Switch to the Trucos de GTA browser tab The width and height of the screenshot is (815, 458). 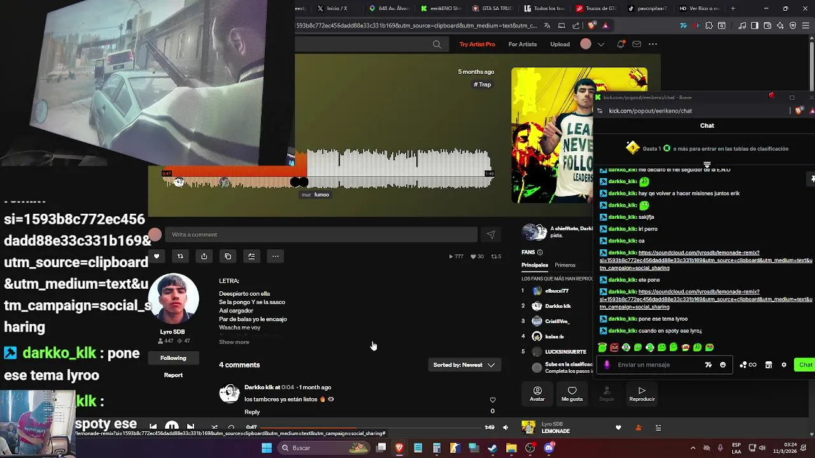(595, 8)
